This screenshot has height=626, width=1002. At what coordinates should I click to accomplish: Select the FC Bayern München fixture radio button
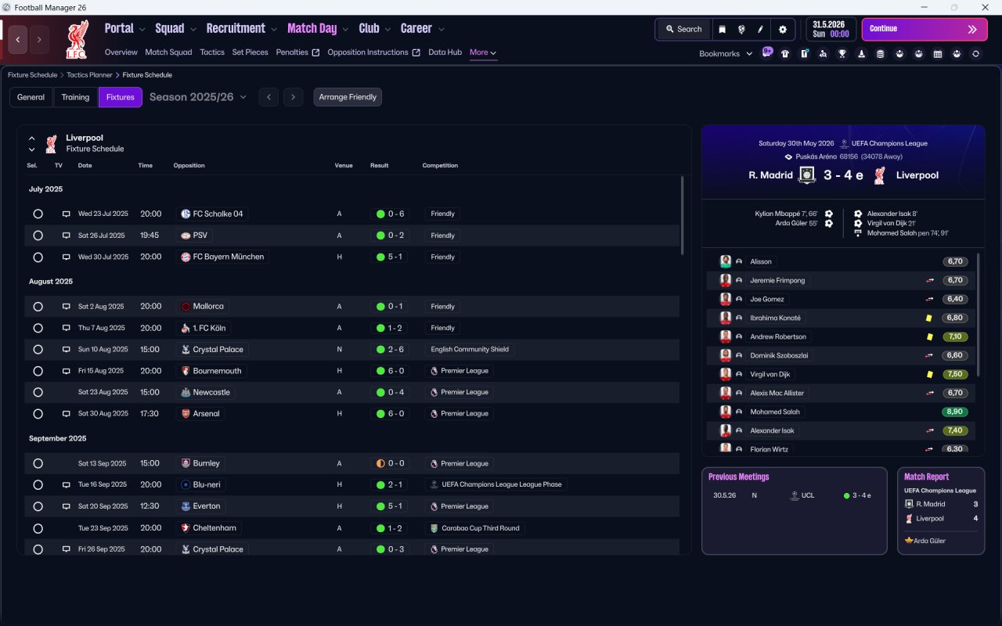pyautogui.click(x=38, y=257)
